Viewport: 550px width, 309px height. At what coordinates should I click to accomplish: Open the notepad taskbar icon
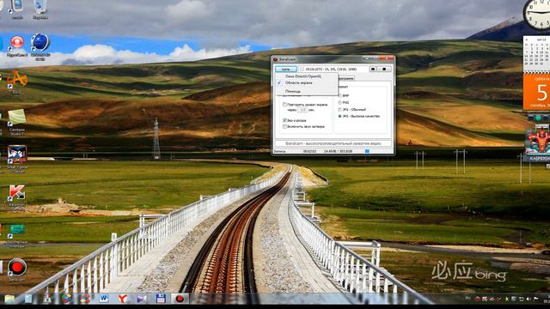(x=28, y=299)
